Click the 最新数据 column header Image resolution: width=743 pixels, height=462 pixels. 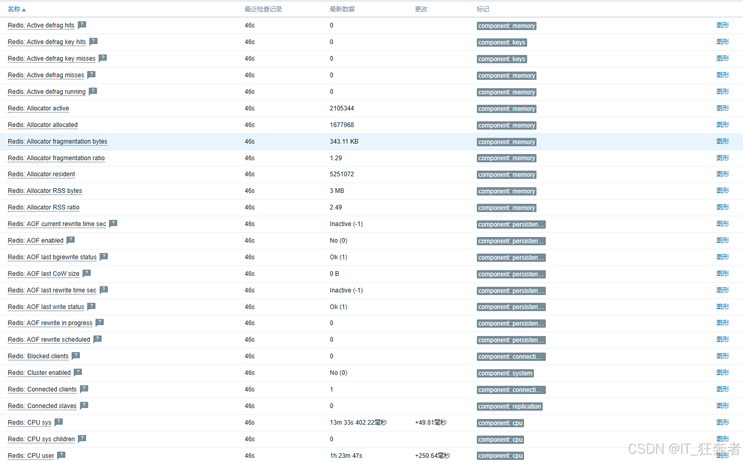click(342, 9)
